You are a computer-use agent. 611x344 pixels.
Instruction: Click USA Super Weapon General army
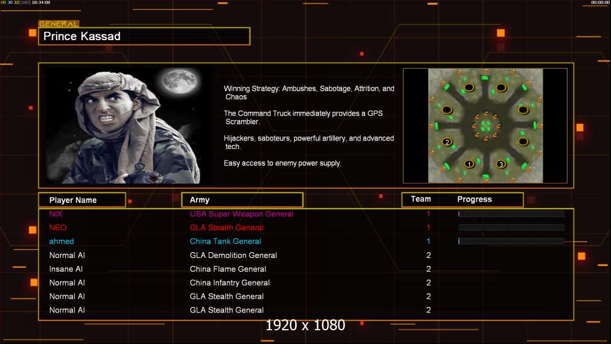[x=242, y=214]
